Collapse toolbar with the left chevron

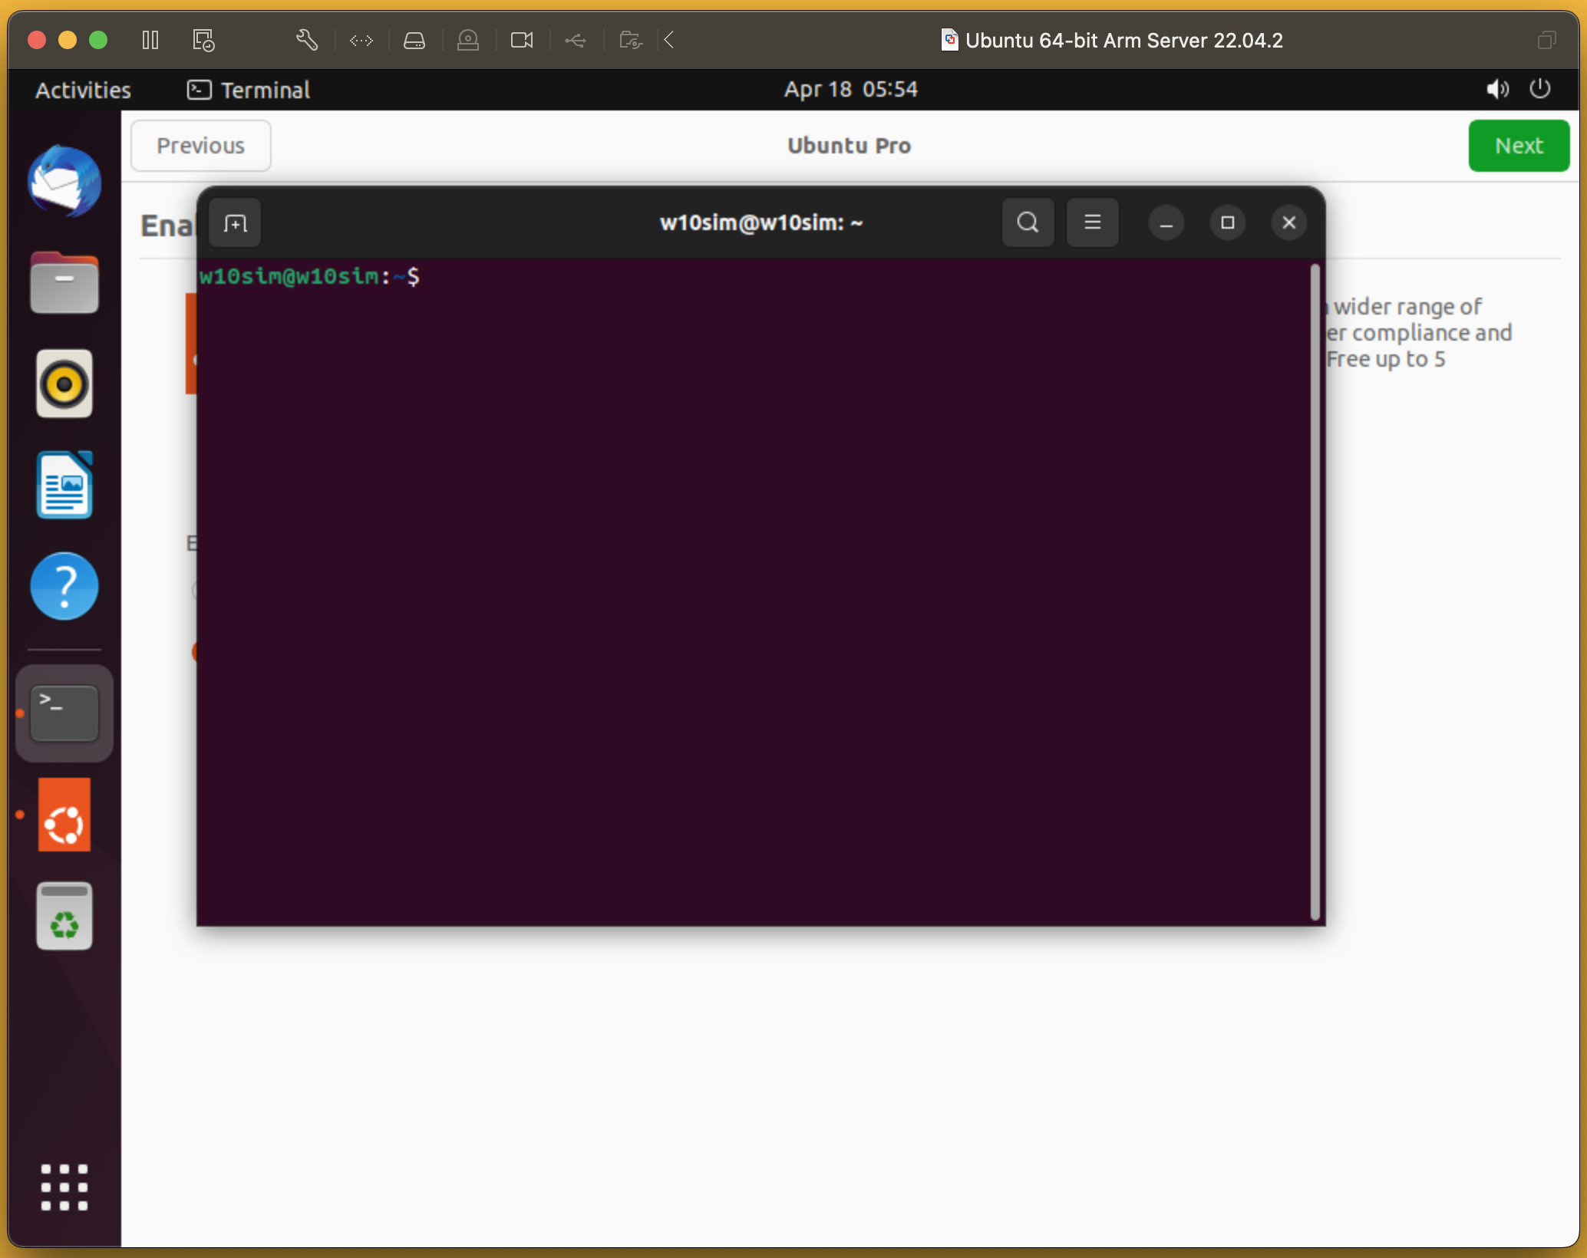click(669, 40)
